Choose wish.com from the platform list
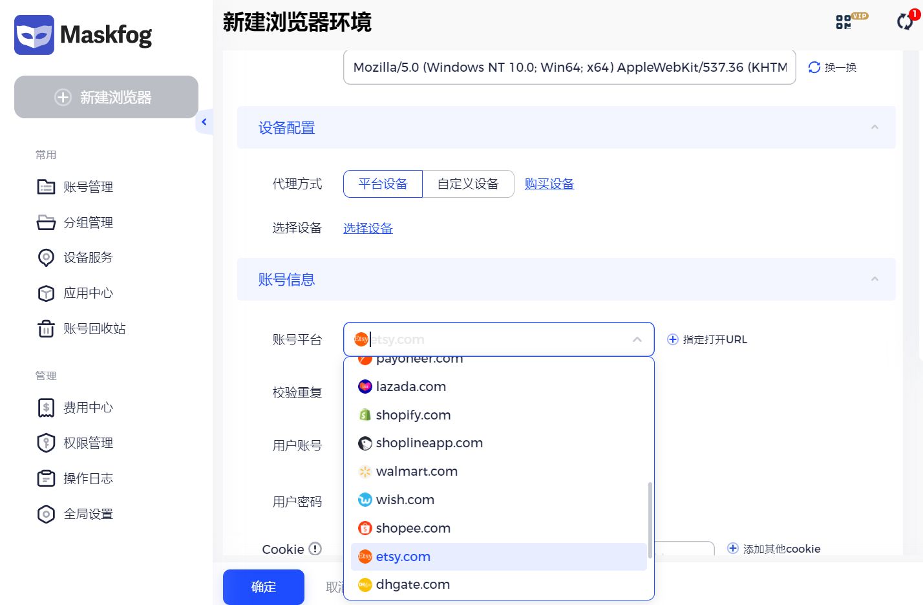This screenshot has height=605, width=923. (498, 500)
